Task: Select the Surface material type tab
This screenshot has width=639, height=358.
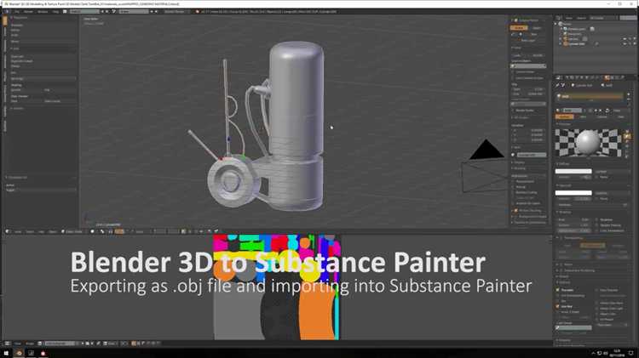Action: click(x=564, y=116)
